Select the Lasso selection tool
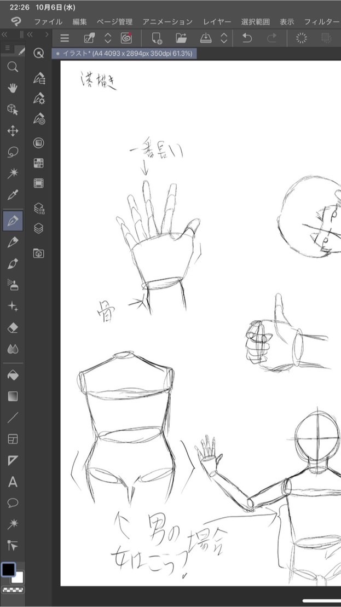 pos(13,152)
